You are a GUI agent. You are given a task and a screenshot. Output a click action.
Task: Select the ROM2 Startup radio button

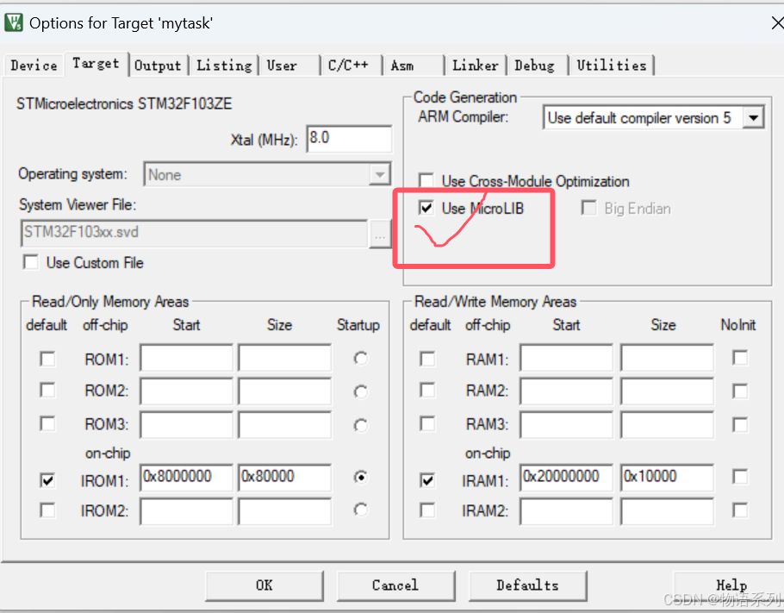tap(360, 391)
